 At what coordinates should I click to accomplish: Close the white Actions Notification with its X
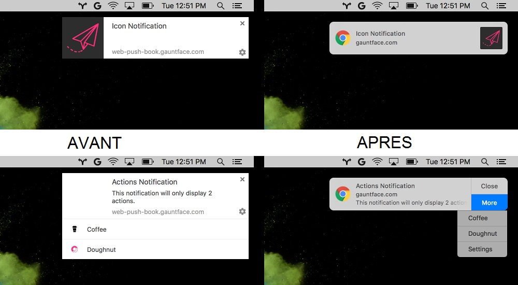(x=242, y=179)
